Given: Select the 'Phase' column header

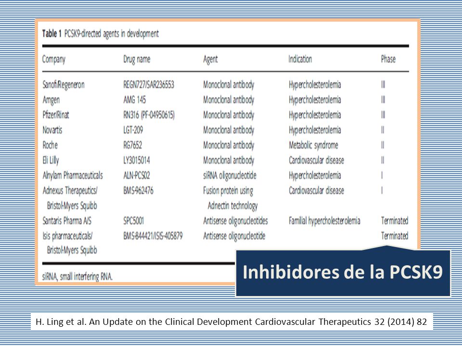Looking at the screenshot, I should coord(388,59).
